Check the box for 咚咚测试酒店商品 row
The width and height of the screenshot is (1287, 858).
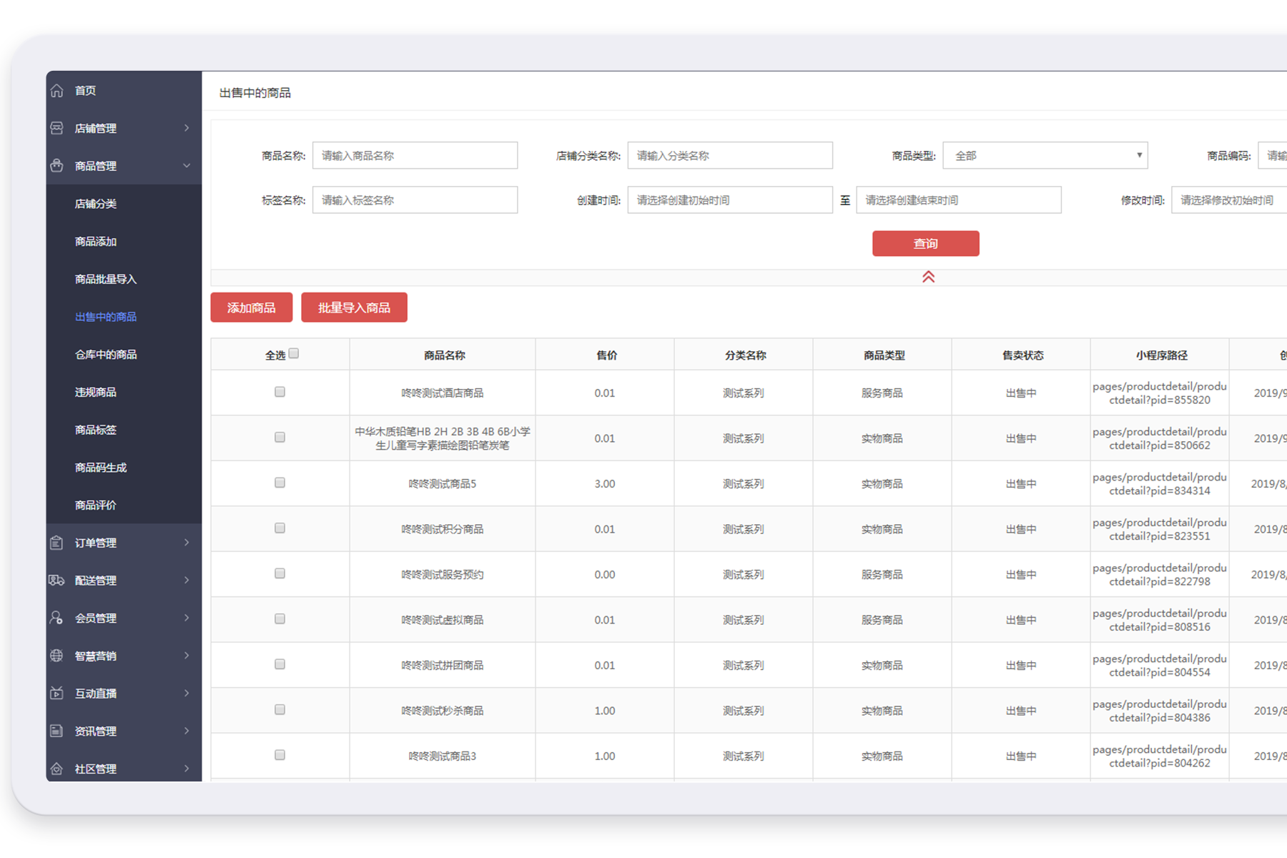(x=280, y=392)
